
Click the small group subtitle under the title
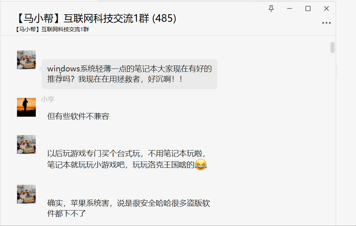52,29
